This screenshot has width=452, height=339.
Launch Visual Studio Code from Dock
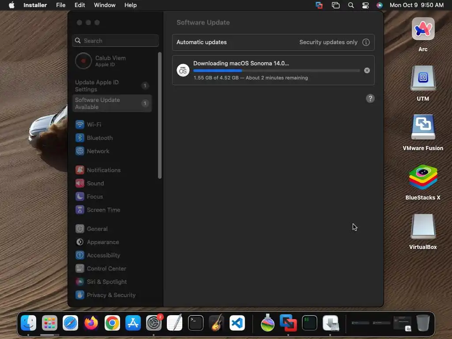237,323
